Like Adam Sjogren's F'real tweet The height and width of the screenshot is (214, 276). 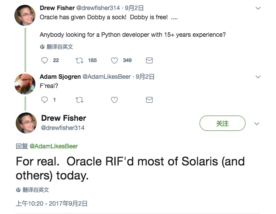(x=114, y=100)
